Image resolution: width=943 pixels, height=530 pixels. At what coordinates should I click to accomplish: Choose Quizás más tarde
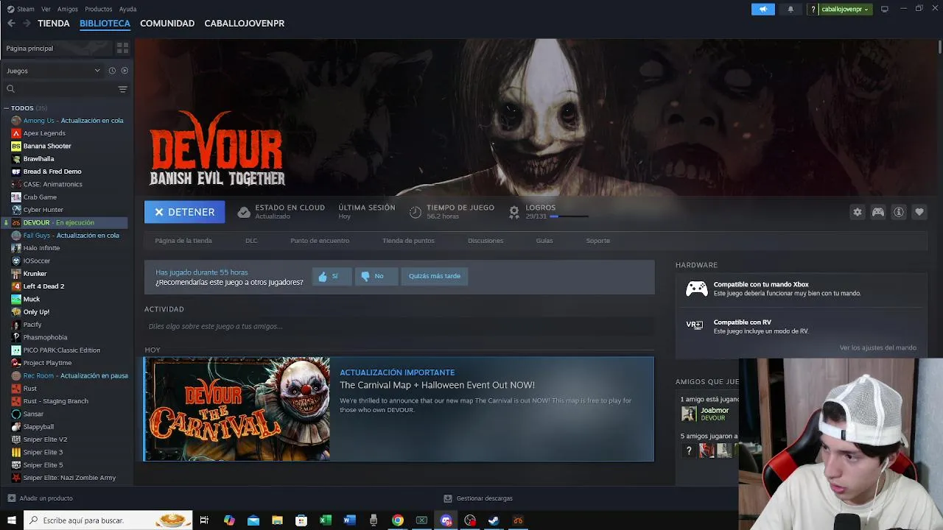click(x=435, y=276)
